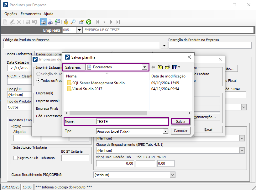The width and height of the screenshot is (256, 190).
Task: Click Descrição do Produto na Empresa field
Action: click(x=210, y=45)
